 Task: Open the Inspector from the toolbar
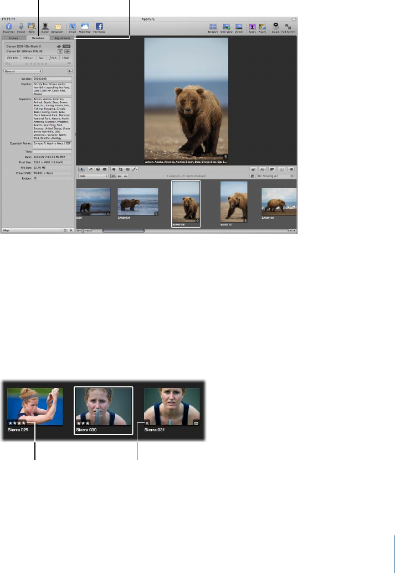coord(9,27)
